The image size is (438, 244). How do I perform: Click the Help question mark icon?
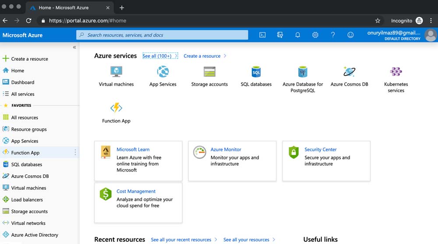(333, 35)
